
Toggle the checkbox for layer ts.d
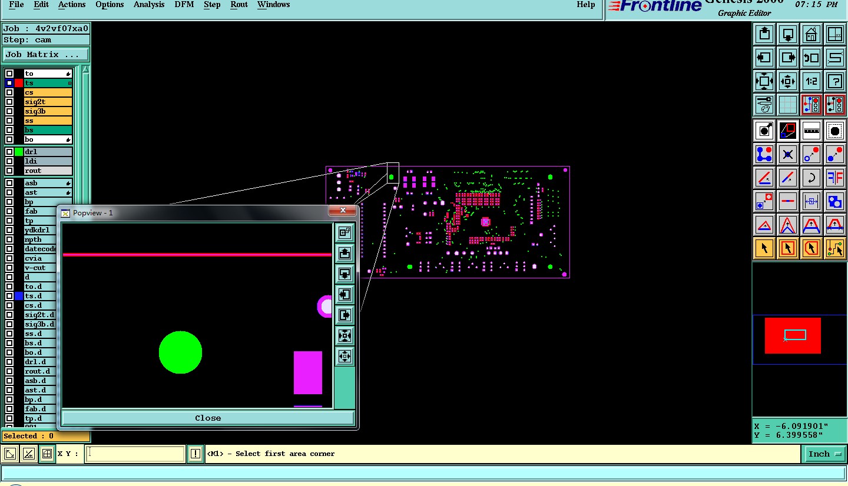9,296
